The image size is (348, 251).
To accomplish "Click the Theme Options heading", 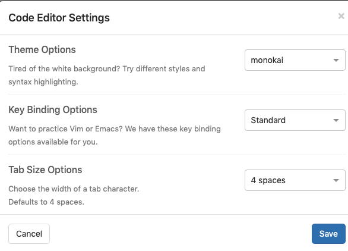I will point(42,49).
